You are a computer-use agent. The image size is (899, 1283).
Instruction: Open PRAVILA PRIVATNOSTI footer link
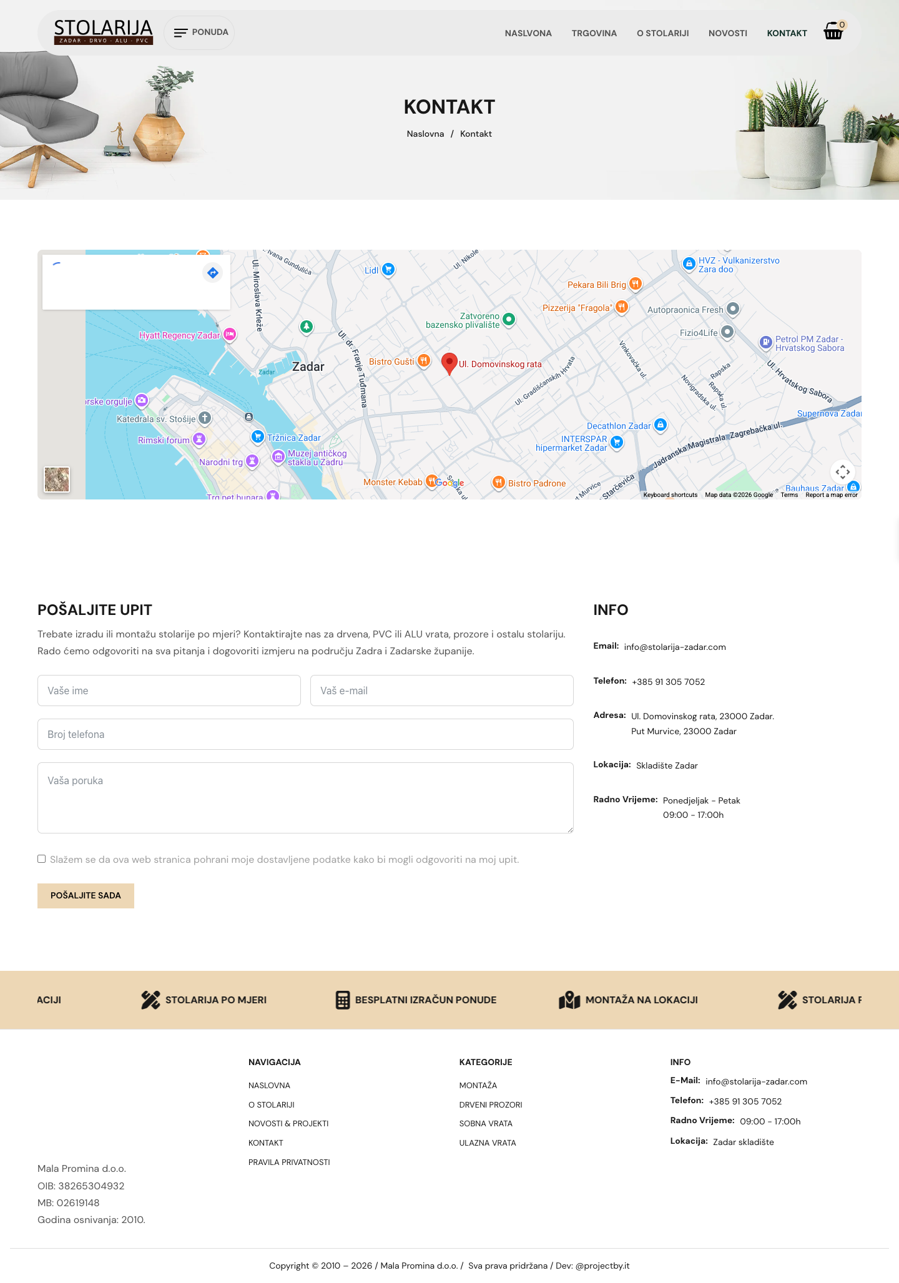289,1162
